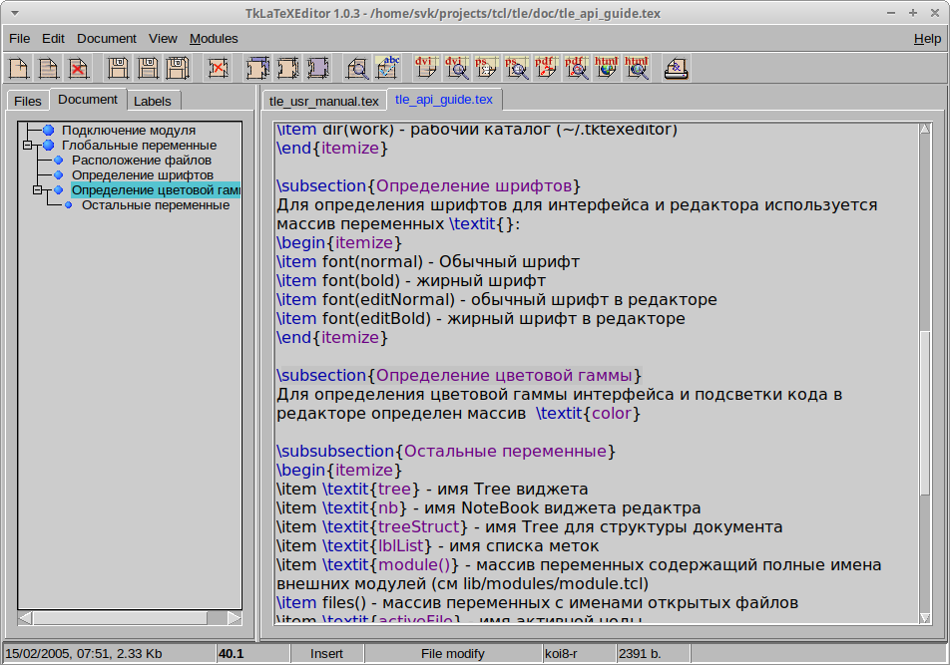Compile to DVI using the dvi icon
Viewport: 950px width, 665px height.
pyautogui.click(x=426, y=68)
